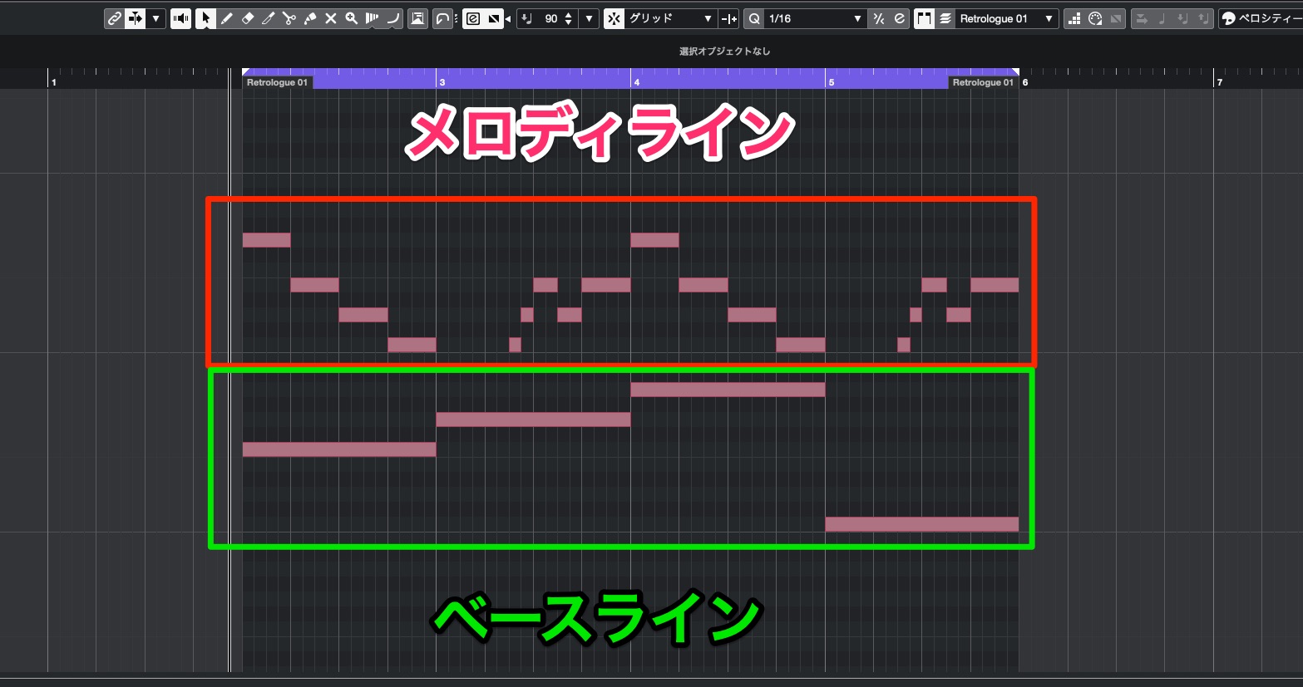The image size is (1303, 687).
Task: Click the insert velocity value 90
Action: tap(551, 18)
